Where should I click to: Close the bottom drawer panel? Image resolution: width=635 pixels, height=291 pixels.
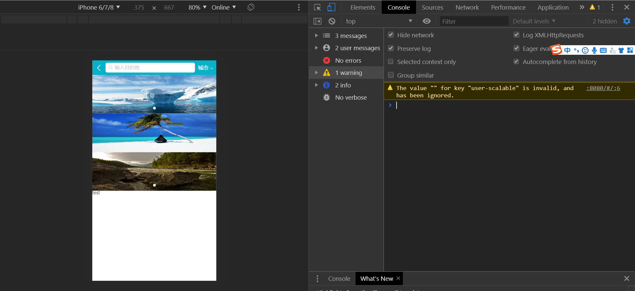[x=627, y=278]
